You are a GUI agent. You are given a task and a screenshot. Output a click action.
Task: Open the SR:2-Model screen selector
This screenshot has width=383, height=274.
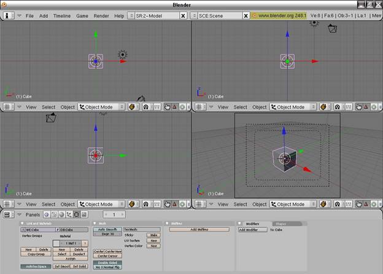tap(157, 15)
